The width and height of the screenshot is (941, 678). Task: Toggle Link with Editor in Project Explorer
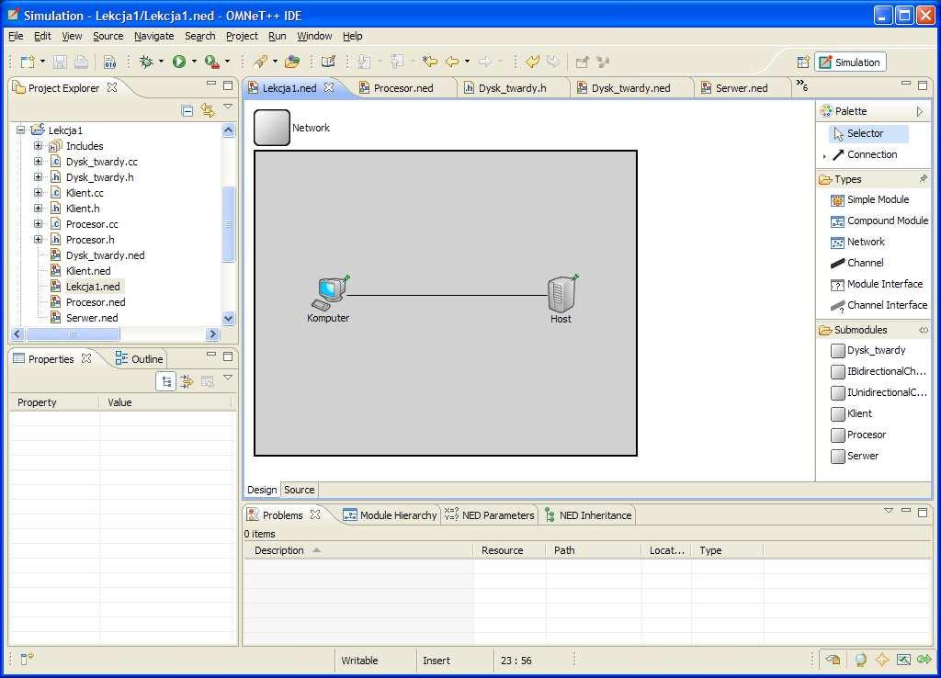(x=208, y=110)
